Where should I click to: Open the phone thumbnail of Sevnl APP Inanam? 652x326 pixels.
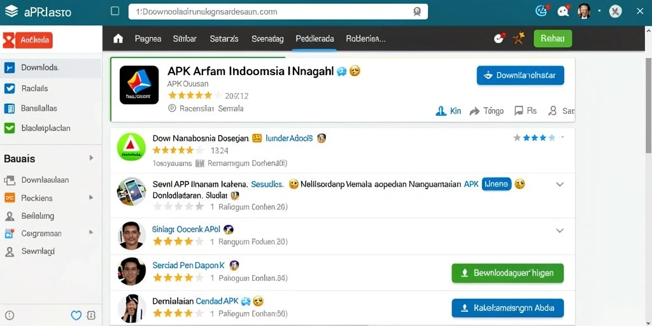point(131,191)
